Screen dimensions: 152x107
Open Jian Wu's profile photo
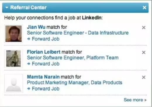[x=13, y=34]
